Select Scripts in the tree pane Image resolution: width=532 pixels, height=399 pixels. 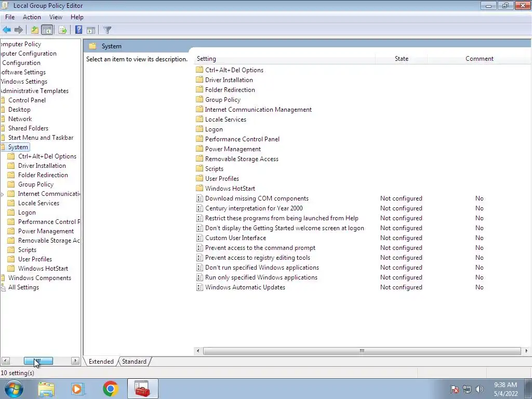click(27, 250)
